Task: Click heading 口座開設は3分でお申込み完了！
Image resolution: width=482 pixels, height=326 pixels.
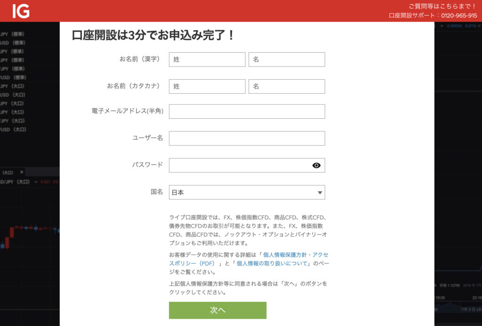Action: 153,35
